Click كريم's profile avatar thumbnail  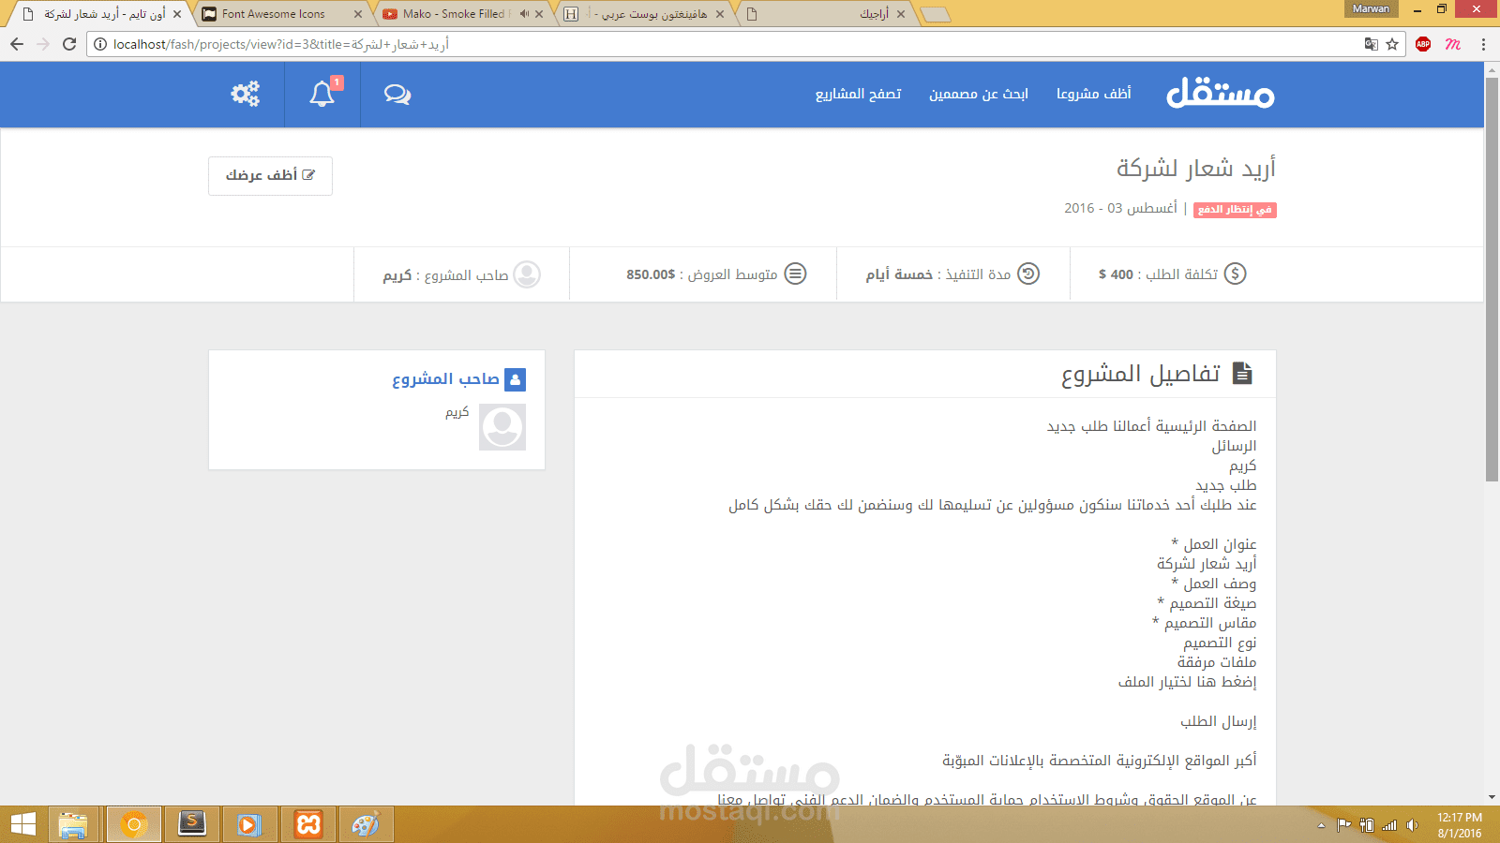coord(502,427)
